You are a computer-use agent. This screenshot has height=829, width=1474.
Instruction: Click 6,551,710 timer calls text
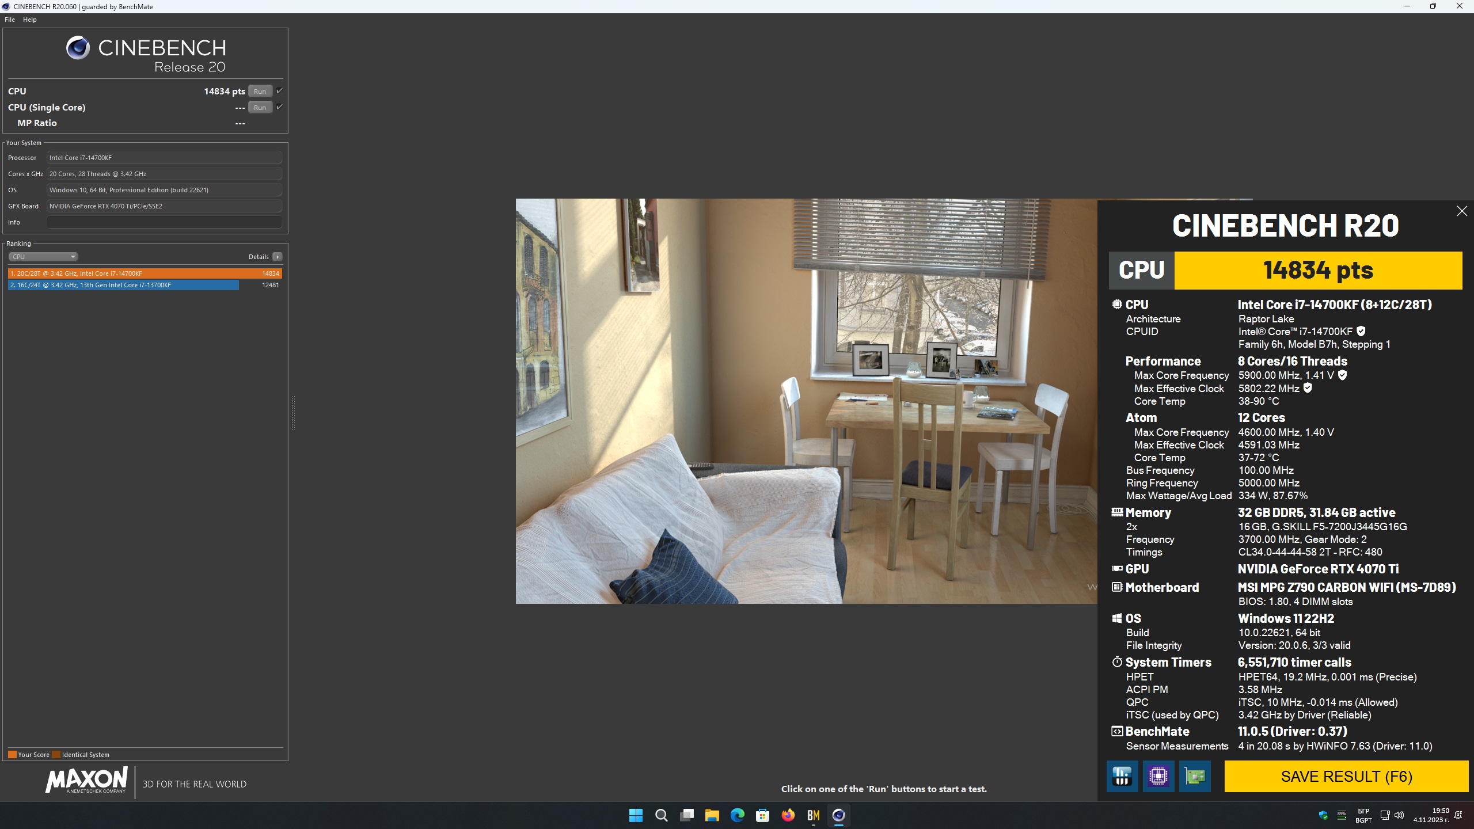pyautogui.click(x=1294, y=662)
